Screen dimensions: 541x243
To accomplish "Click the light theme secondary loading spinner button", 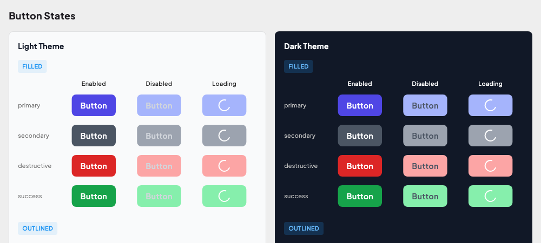I will point(224,136).
